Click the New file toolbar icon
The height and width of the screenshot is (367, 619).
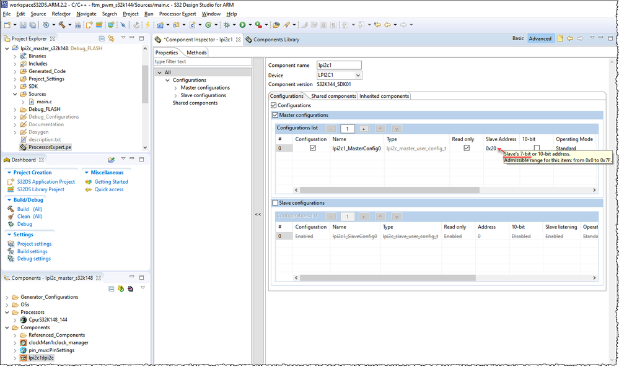[x=7, y=25]
